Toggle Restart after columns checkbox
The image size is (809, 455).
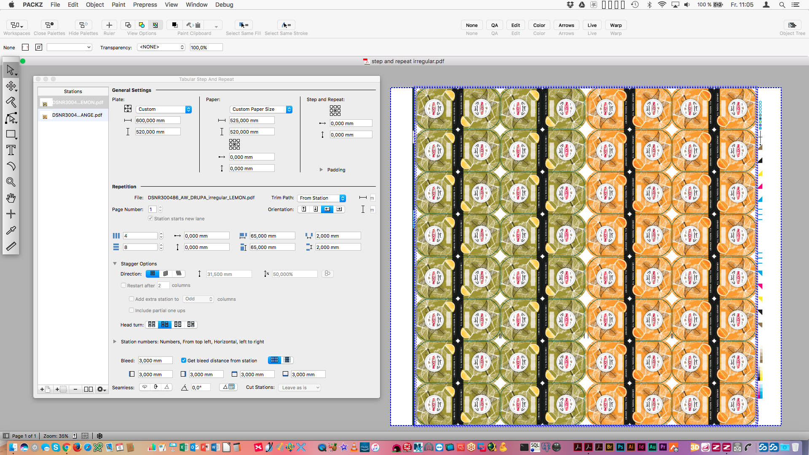click(x=123, y=285)
